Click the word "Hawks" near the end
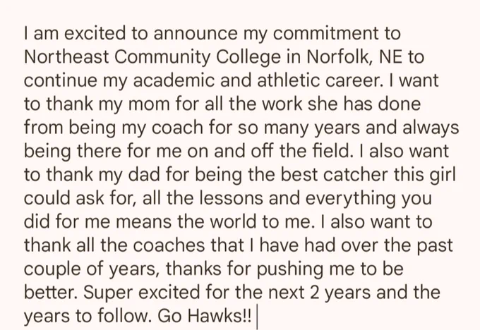480x330 pixels. (x=215, y=316)
